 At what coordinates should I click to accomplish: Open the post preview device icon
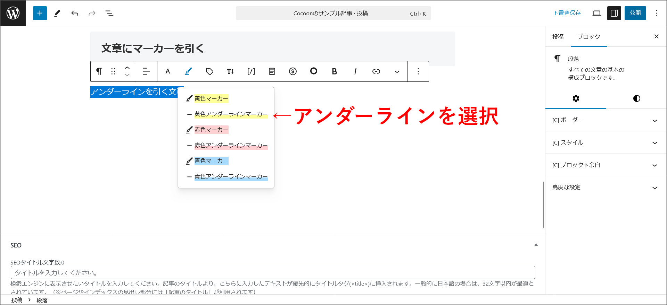pyautogui.click(x=597, y=13)
